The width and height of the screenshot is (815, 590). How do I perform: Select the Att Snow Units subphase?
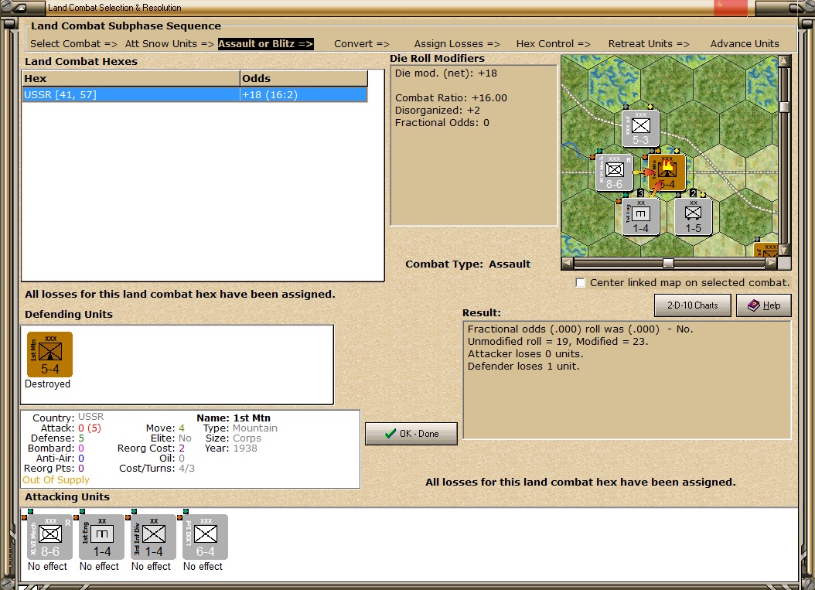(x=169, y=43)
